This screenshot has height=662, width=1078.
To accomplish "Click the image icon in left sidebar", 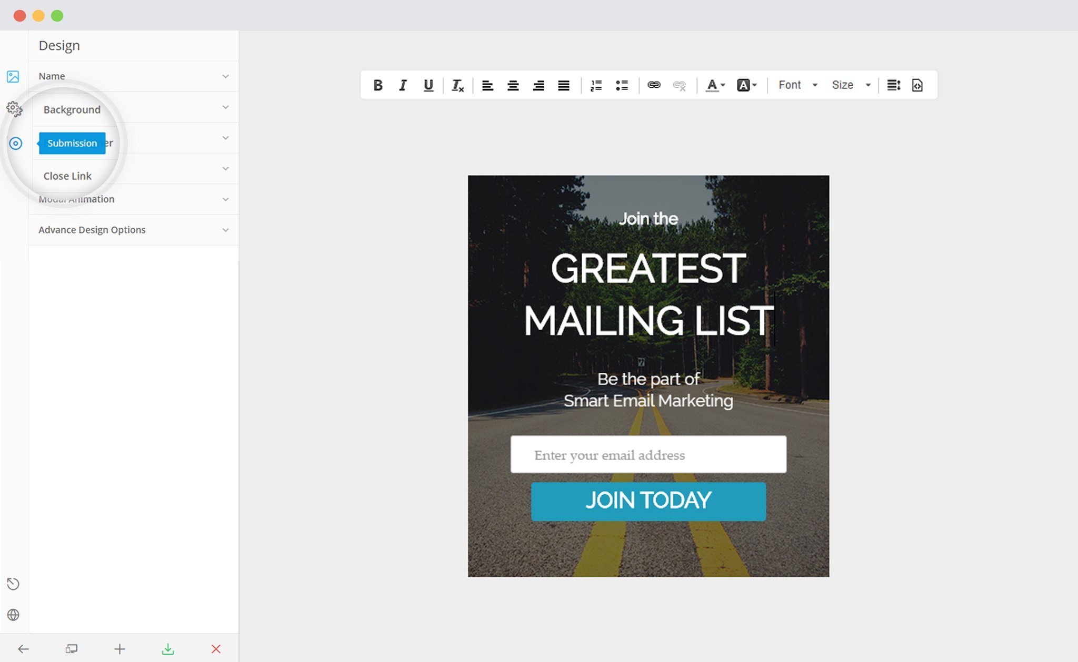I will coord(13,77).
